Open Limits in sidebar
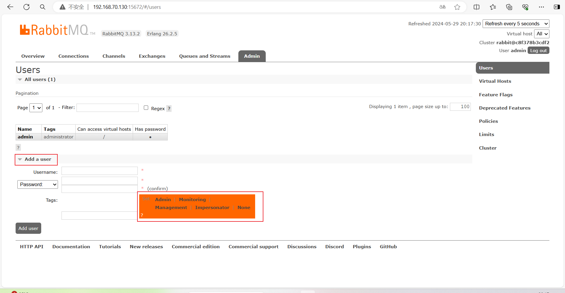 click(x=486, y=134)
